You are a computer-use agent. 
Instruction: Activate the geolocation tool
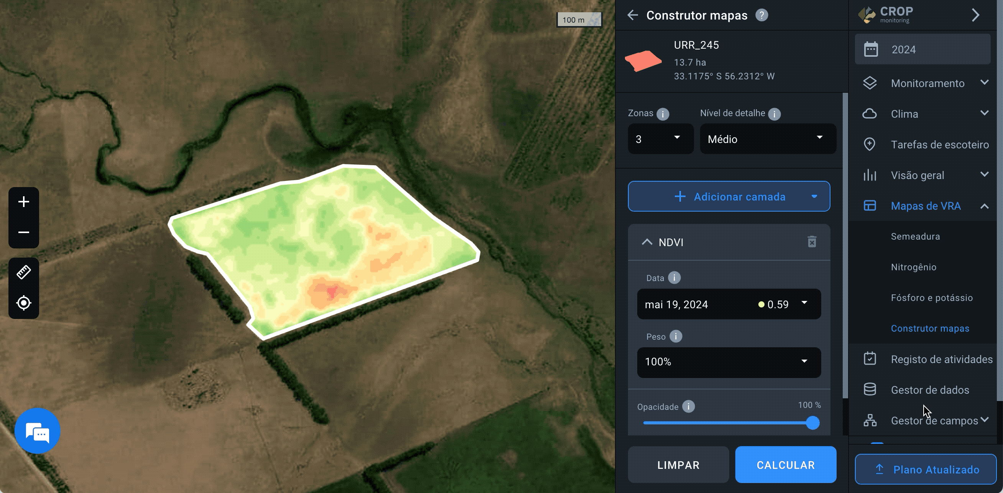click(23, 303)
